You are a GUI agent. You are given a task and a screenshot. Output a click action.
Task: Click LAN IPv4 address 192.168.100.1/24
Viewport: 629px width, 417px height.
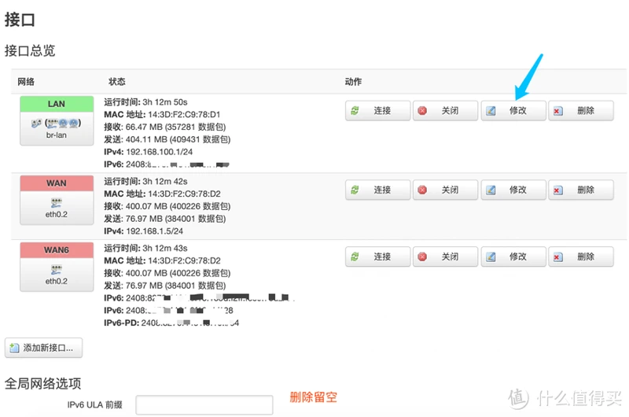(x=160, y=152)
